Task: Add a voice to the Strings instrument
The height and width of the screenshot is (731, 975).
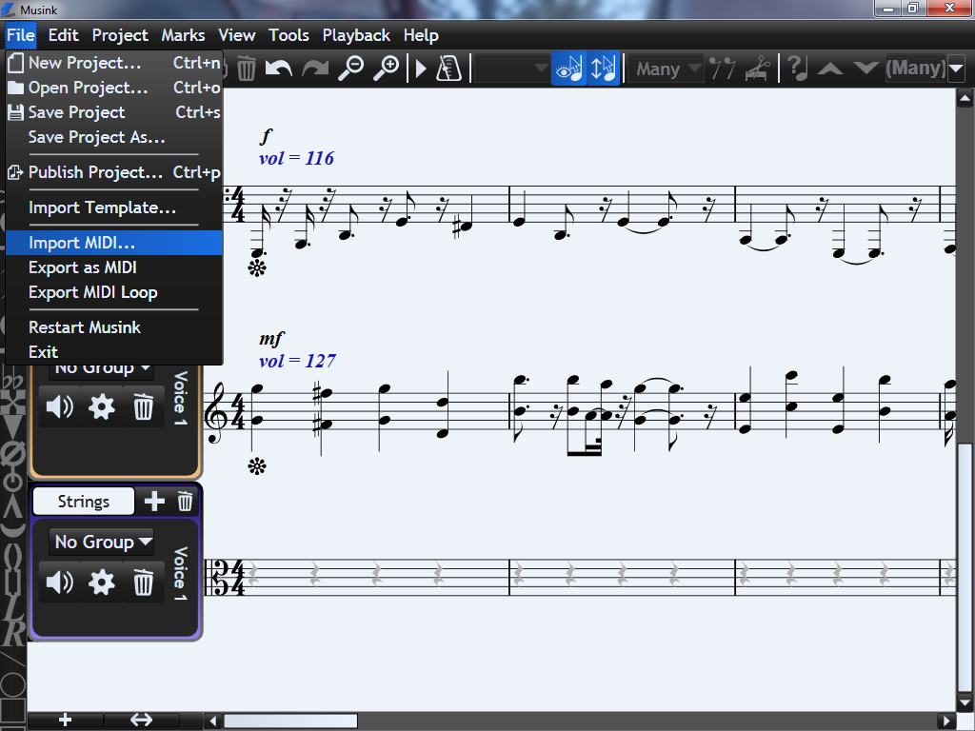Action: click(154, 502)
